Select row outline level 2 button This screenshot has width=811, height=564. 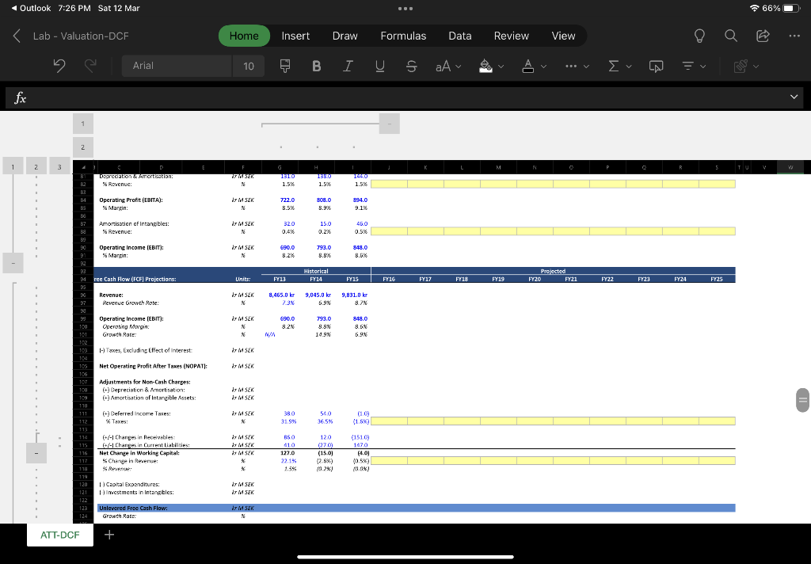(x=36, y=167)
